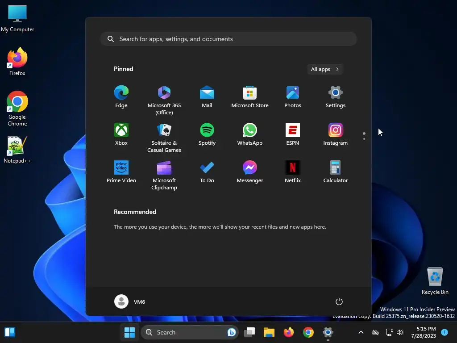
Task: Click the taskbar Search box
Action: coord(189,332)
